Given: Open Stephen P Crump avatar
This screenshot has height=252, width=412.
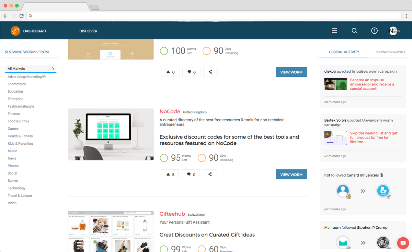Looking at the screenshot, I should tap(383, 242).
